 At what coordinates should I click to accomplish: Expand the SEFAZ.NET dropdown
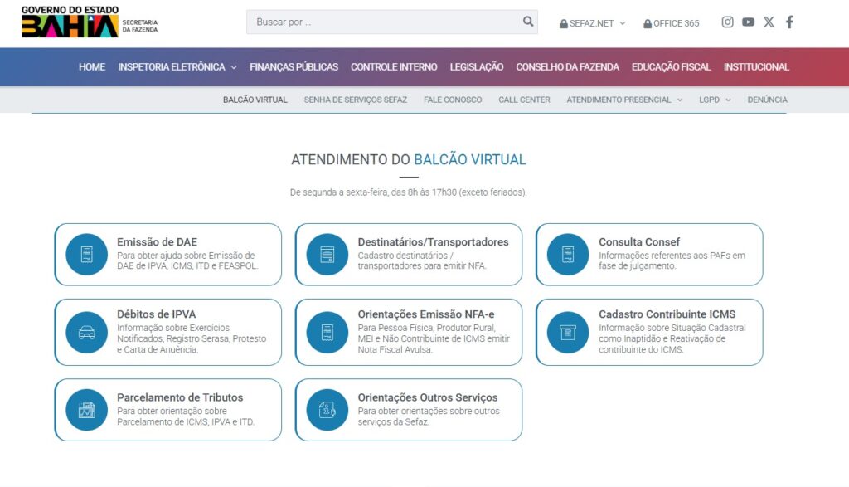coord(592,23)
